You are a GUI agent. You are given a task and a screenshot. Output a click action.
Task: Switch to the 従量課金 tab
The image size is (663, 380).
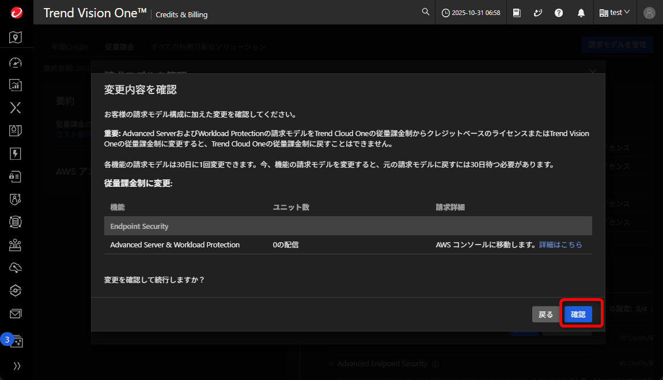[x=119, y=47]
